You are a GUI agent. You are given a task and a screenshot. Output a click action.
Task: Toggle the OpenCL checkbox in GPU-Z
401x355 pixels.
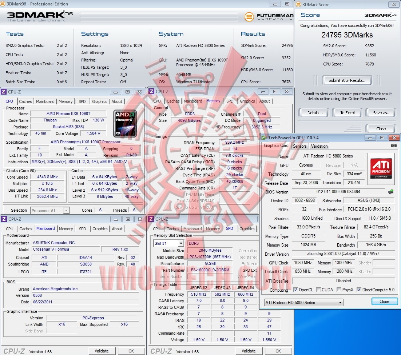tap(295, 290)
